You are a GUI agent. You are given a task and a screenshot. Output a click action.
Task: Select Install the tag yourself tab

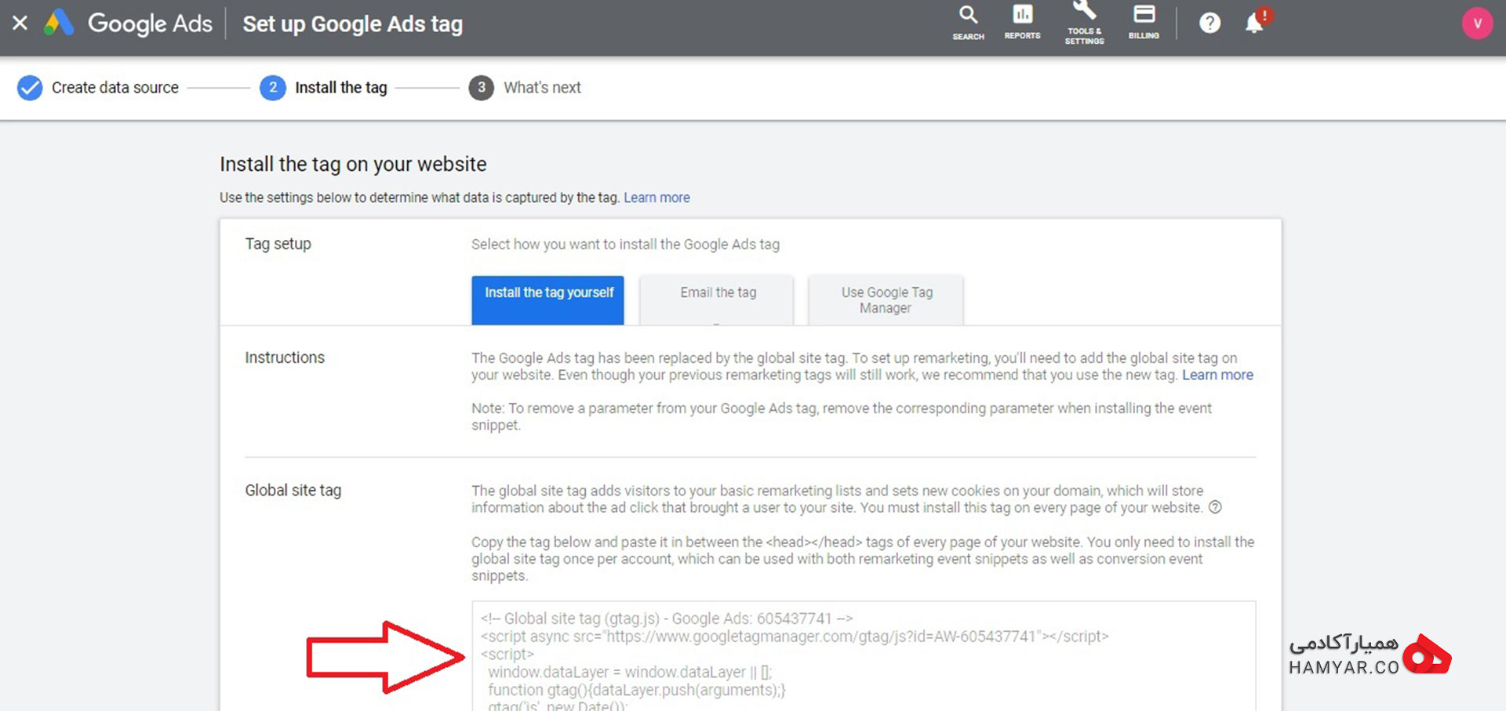tap(547, 299)
